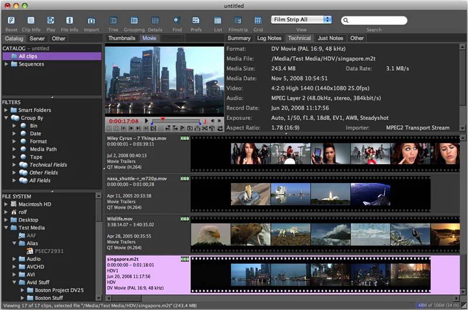Switch to Tree view icon
The image size is (468, 310).
coord(113,21)
